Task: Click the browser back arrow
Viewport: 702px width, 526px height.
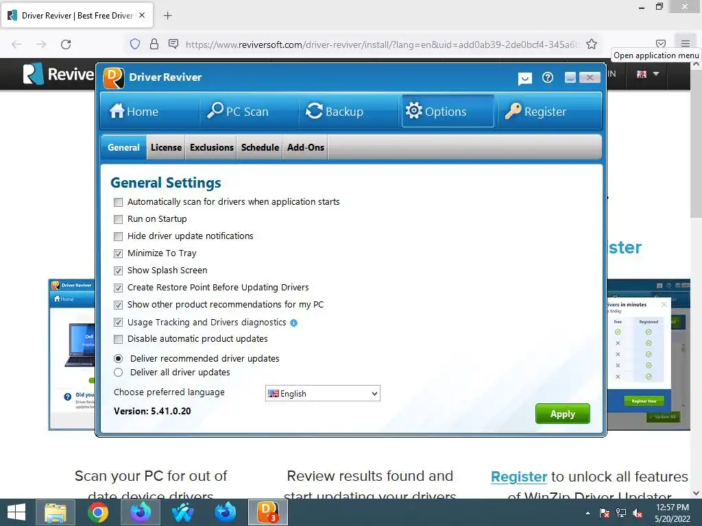Action: (x=16, y=45)
